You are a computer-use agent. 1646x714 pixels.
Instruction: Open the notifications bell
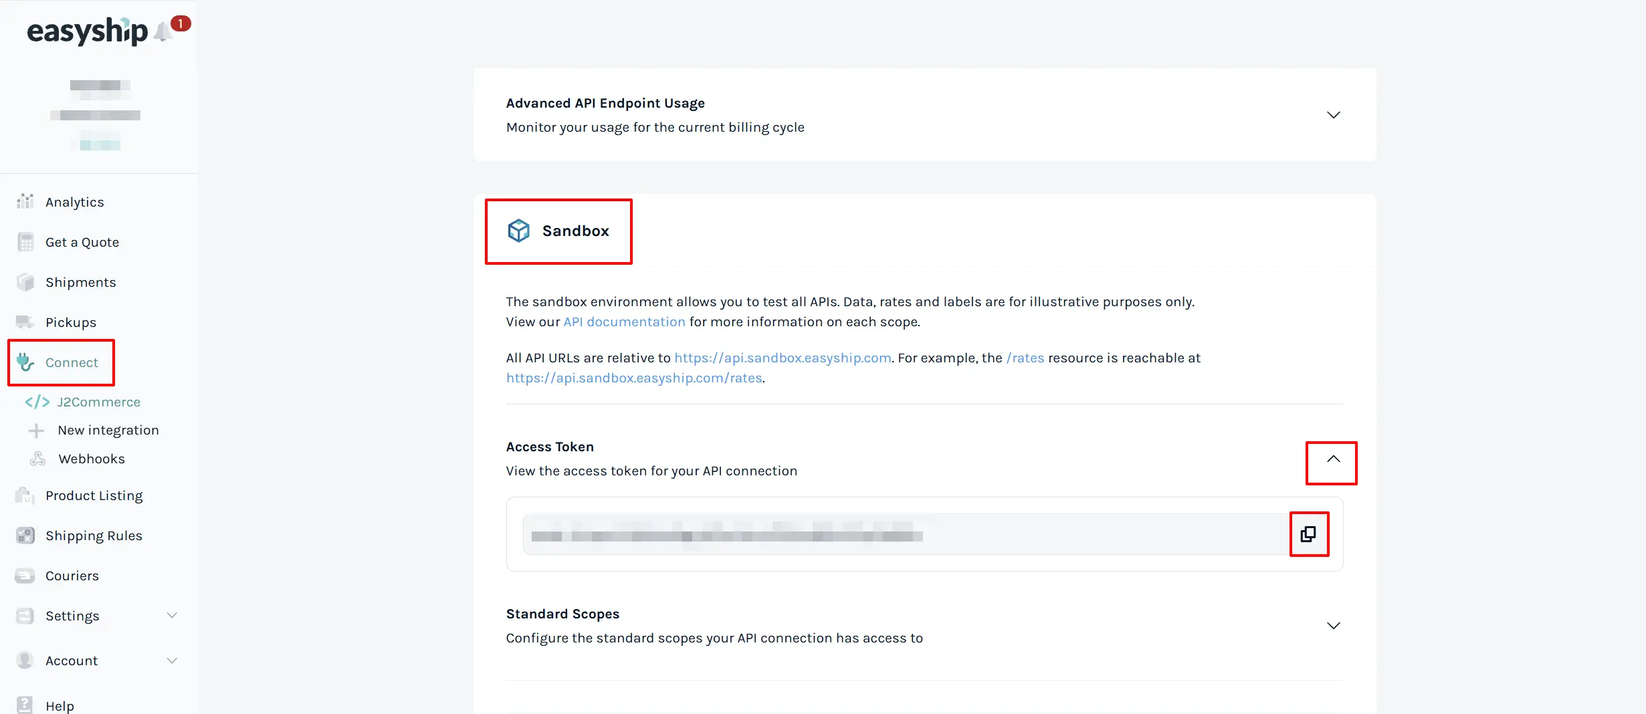[x=163, y=31]
